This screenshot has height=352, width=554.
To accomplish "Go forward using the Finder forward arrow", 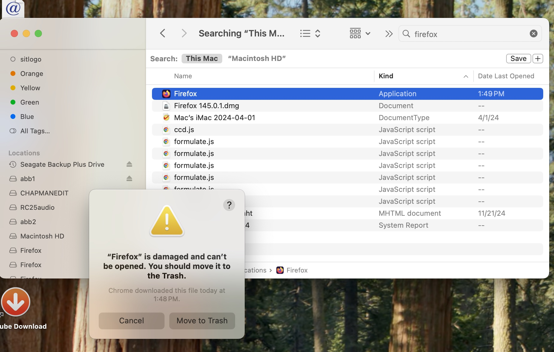I will click(184, 33).
